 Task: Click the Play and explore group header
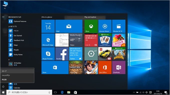tap(90, 17)
